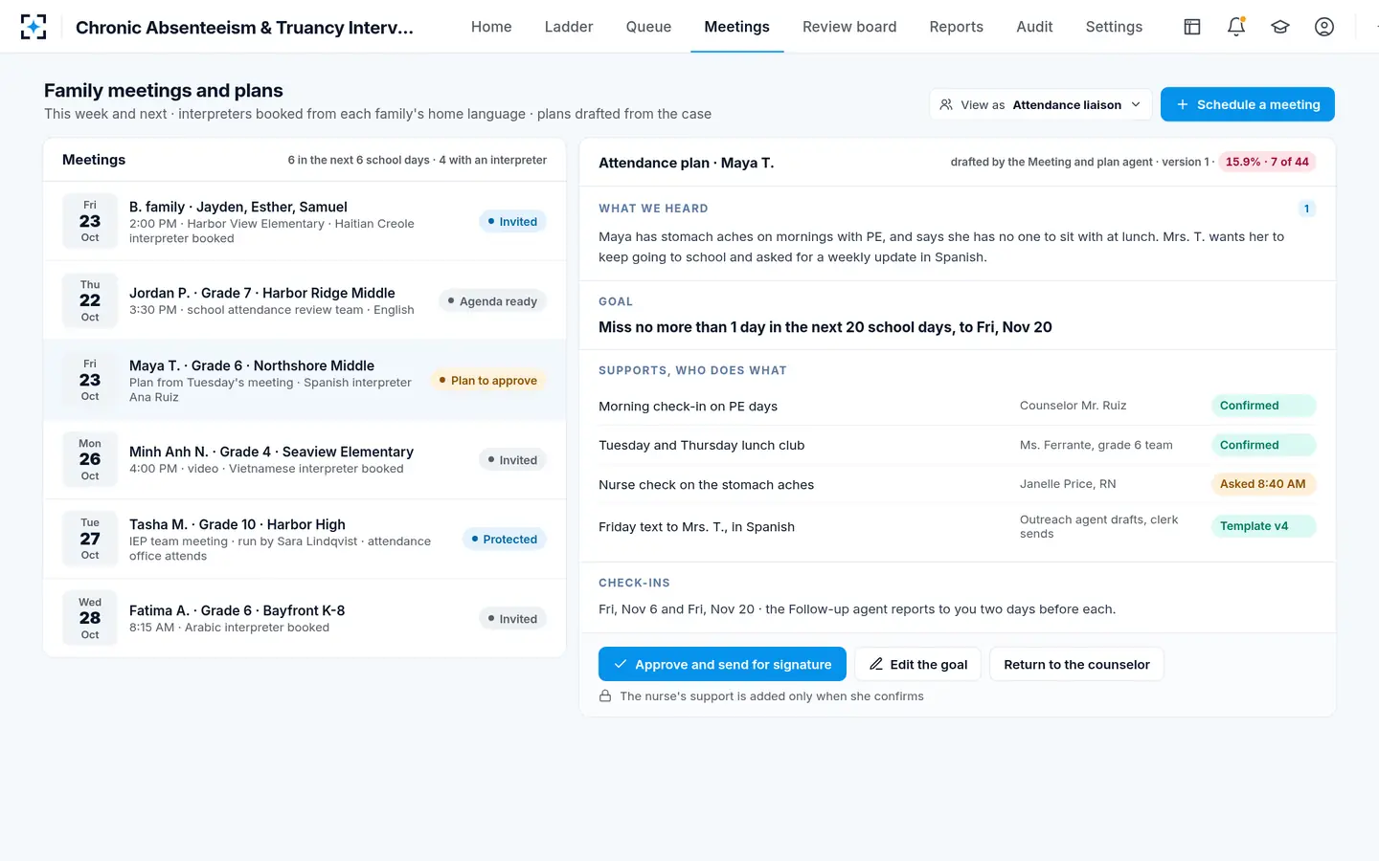Open the graduation cap training icon
Image resolution: width=1379 pixels, height=861 pixels.
pyautogui.click(x=1280, y=27)
